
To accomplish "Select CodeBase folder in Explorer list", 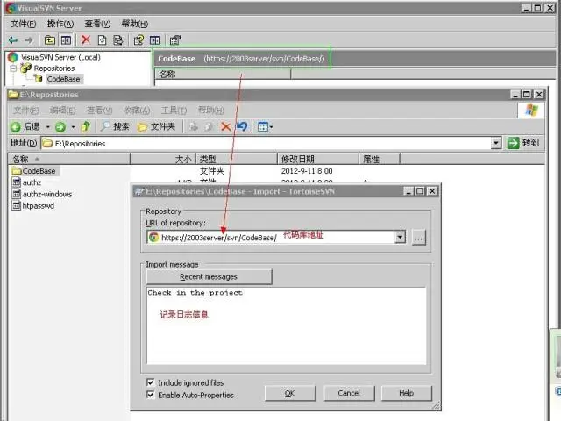I will [34, 171].
